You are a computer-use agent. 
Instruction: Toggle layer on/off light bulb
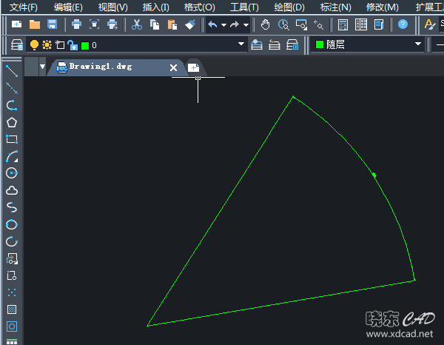tap(34, 45)
